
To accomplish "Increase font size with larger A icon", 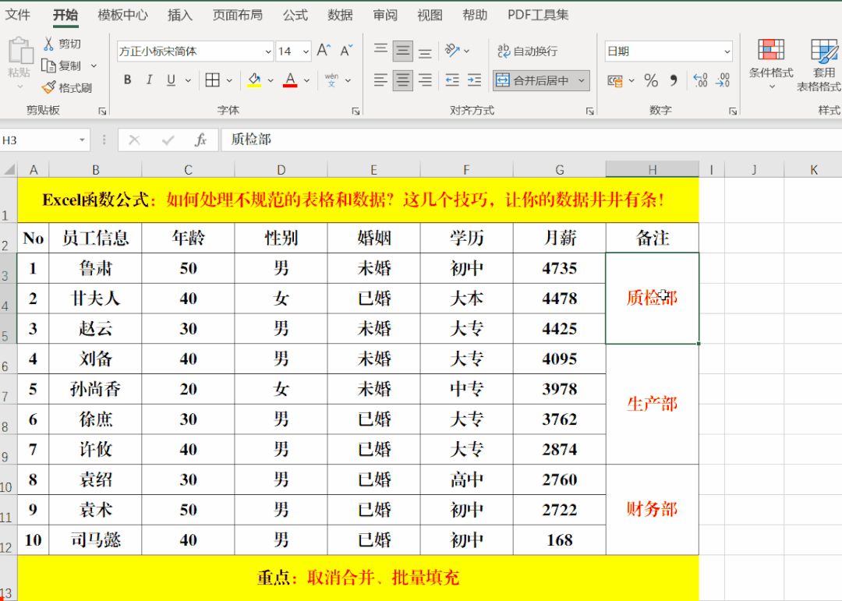I will coord(324,51).
